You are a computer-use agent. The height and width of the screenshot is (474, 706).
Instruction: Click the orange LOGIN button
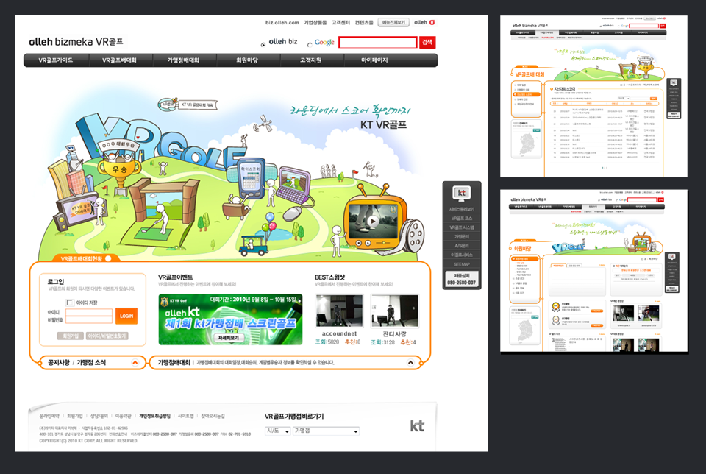126,316
